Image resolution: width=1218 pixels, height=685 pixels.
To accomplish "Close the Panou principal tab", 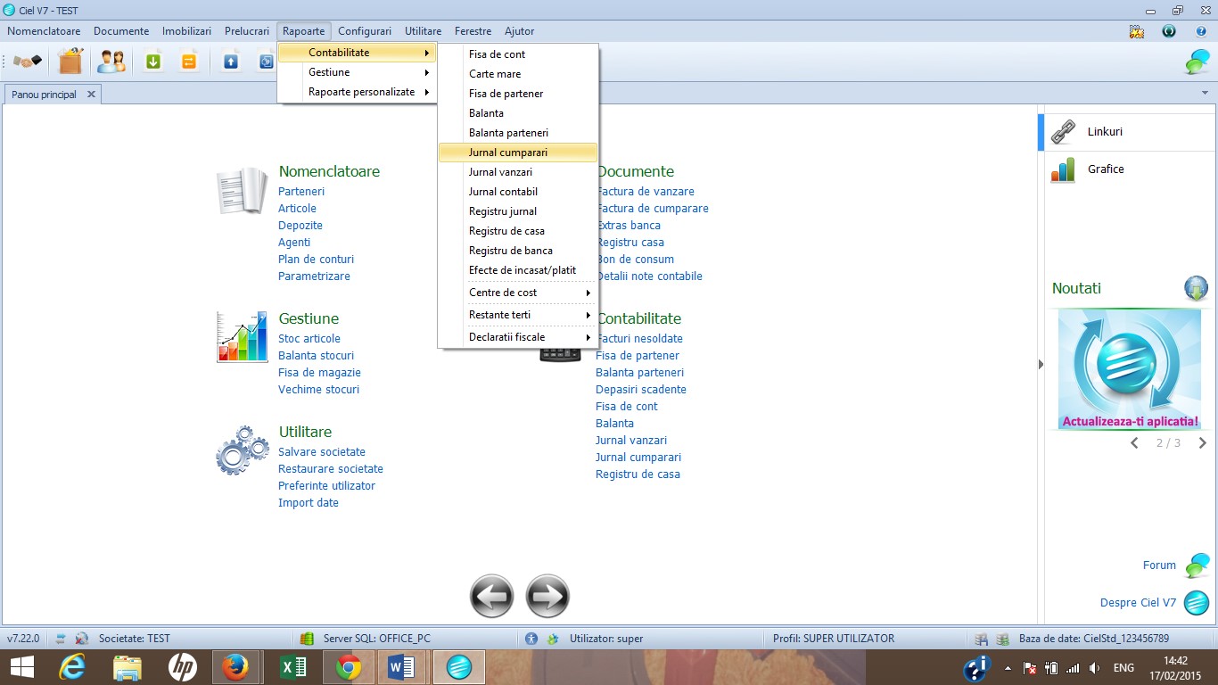I will pos(91,95).
